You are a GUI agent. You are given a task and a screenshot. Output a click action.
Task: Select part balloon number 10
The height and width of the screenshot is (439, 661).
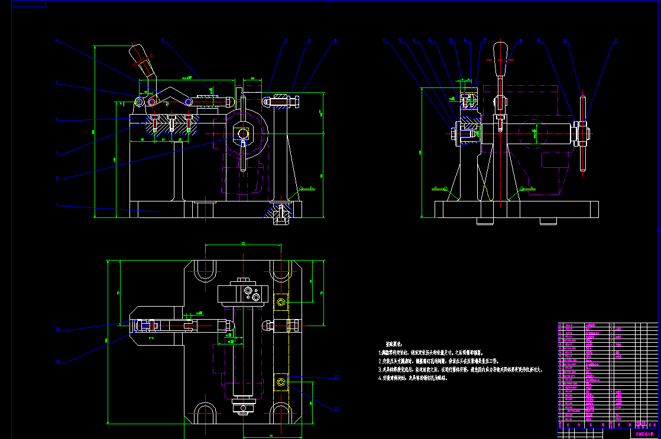335,40
